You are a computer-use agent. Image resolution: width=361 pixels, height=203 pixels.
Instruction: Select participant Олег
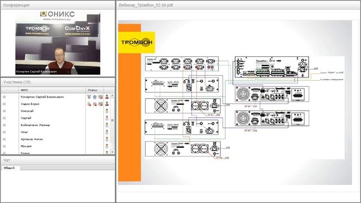tap(24, 132)
